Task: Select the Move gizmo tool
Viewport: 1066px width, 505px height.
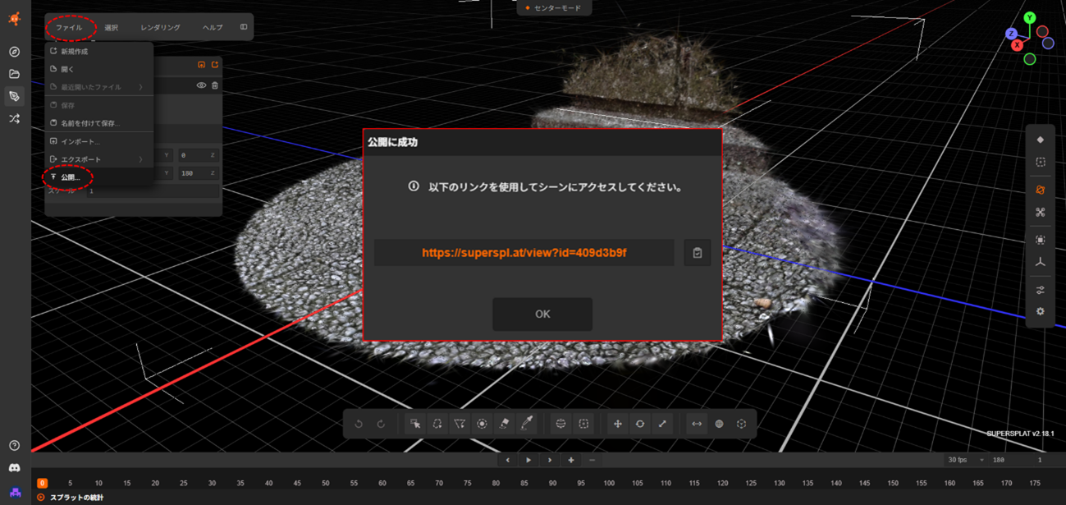Action: [617, 424]
